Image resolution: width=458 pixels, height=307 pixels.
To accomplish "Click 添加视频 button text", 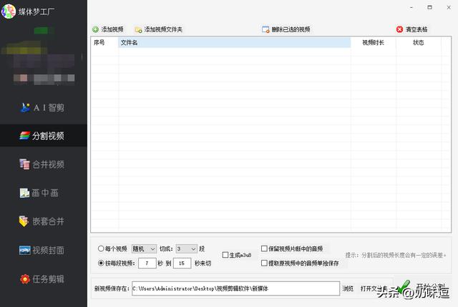I will pos(112,29).
